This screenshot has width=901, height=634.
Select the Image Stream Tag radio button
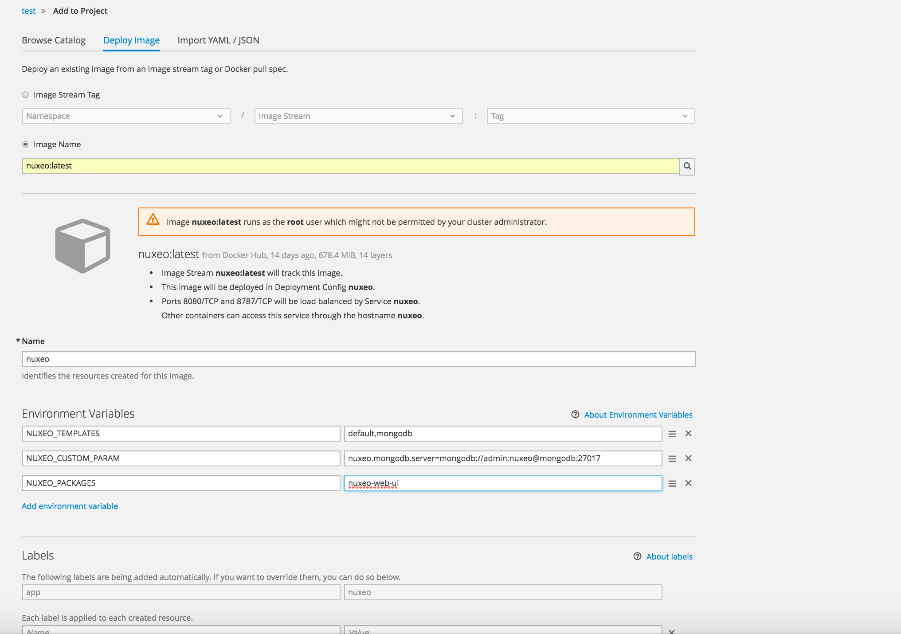pos(25,94)
